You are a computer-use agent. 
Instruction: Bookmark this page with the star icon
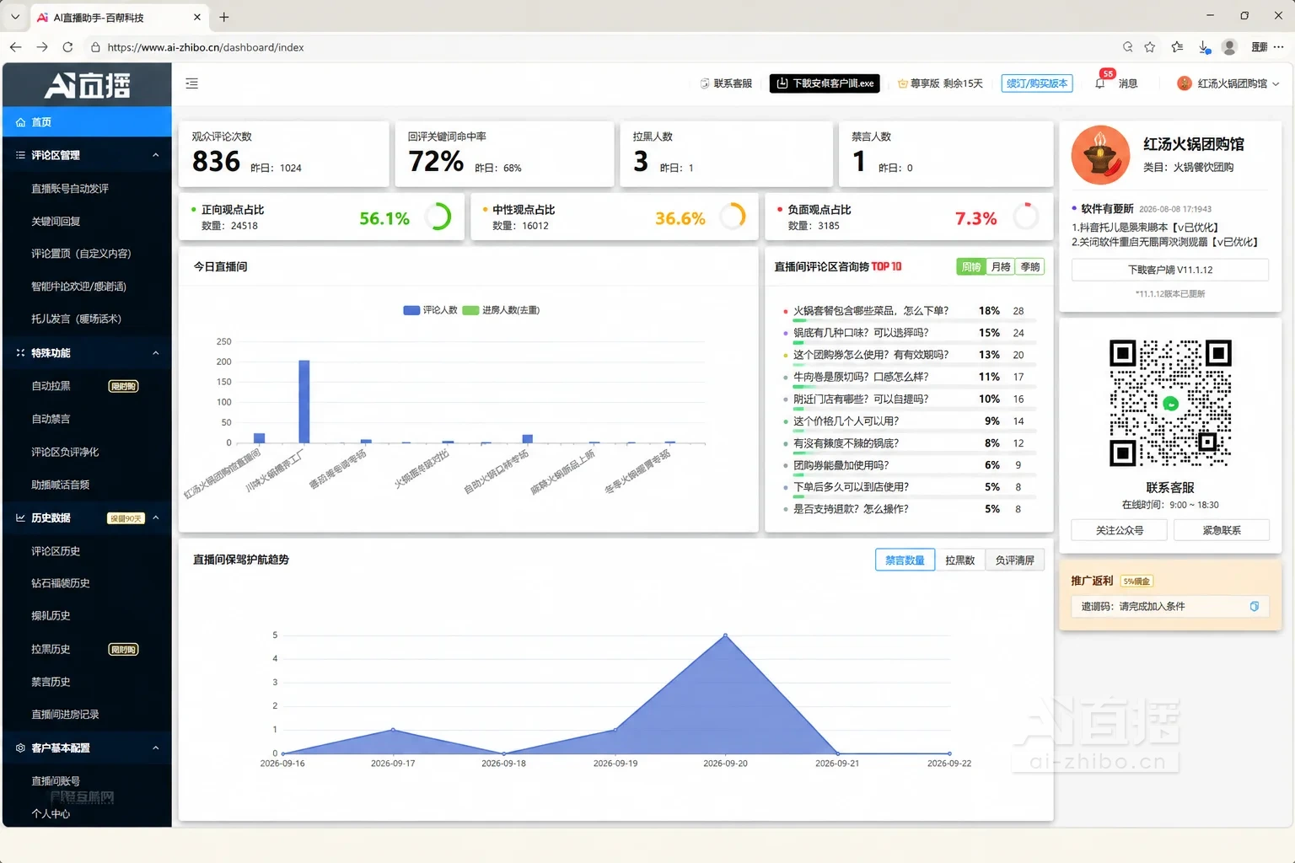click(x=1150, y=47)
